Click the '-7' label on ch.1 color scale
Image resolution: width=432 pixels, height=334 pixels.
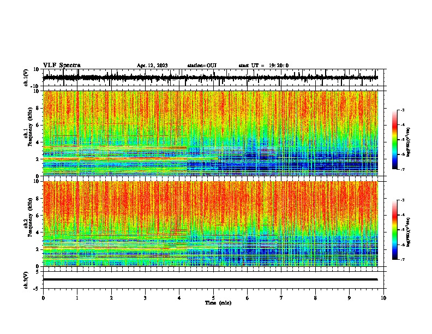click(402, 170)
